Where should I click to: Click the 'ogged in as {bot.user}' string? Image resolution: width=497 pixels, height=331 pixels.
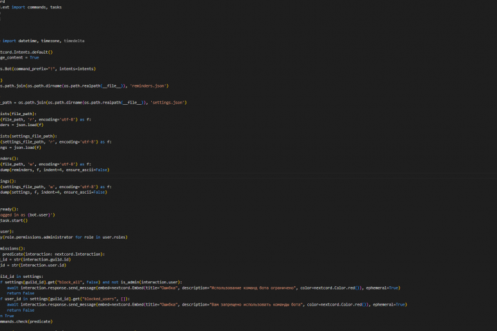coord(27,214)
